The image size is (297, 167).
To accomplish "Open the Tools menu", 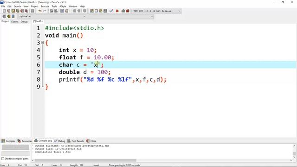I will [54, 6].
